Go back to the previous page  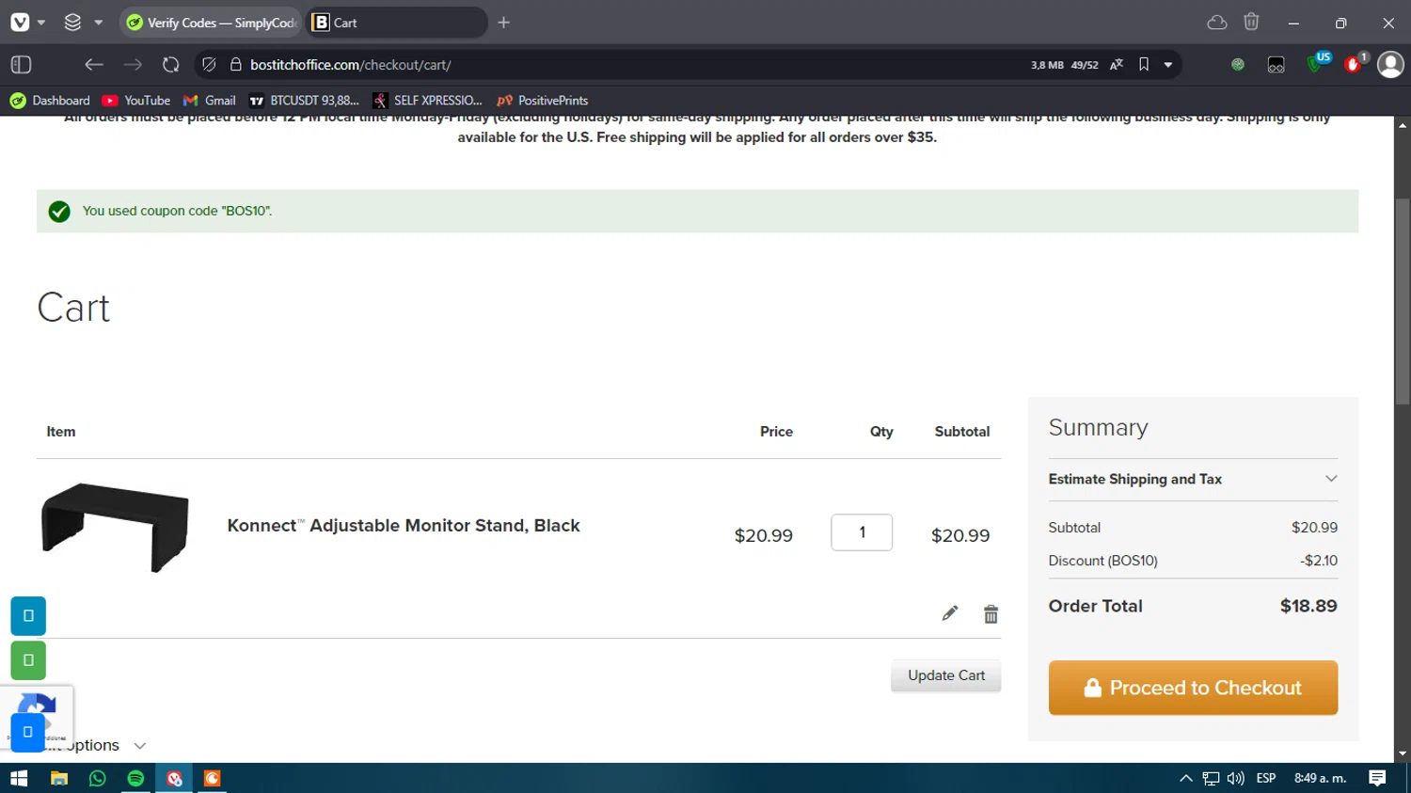(x=93, y=65)
